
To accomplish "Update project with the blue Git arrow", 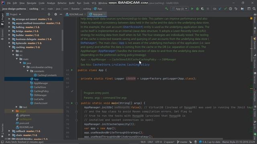I will 220,9.
